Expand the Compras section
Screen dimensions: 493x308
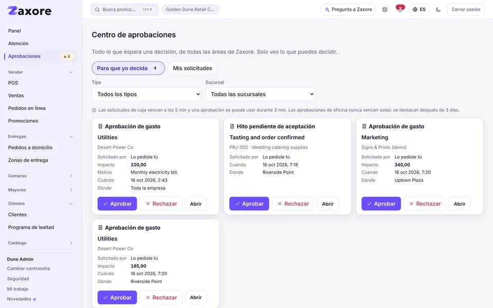click(x=41, y=176)
